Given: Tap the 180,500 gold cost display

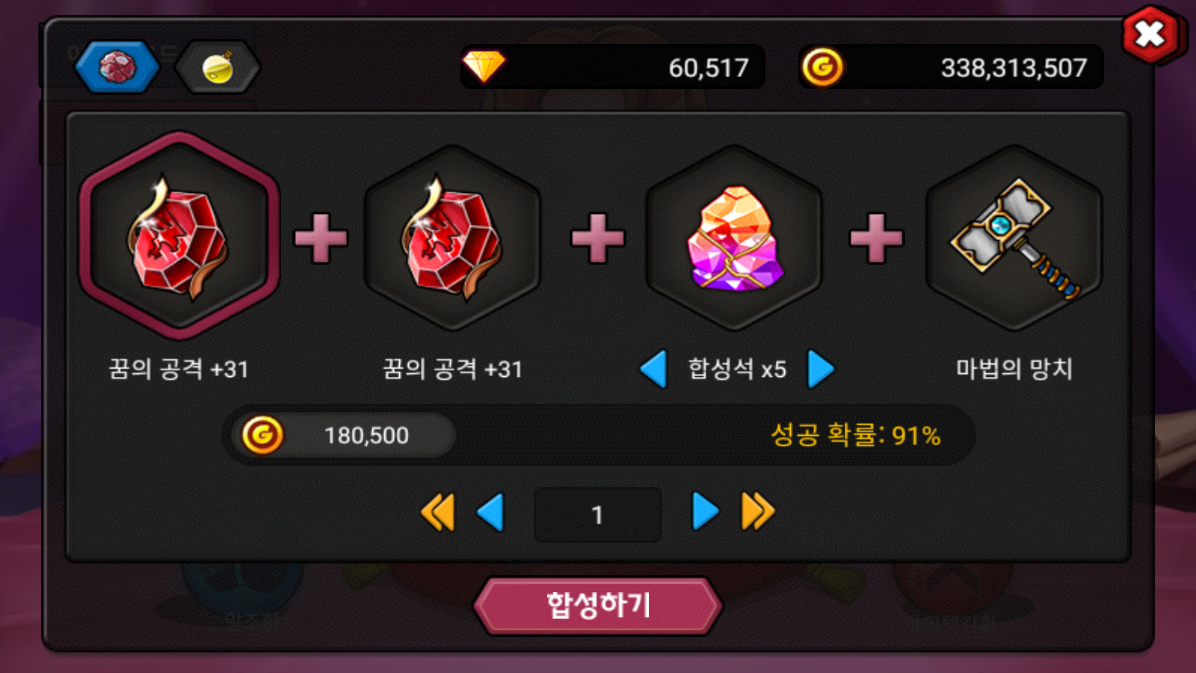Looking at the screenshot, I should (342, 435).
